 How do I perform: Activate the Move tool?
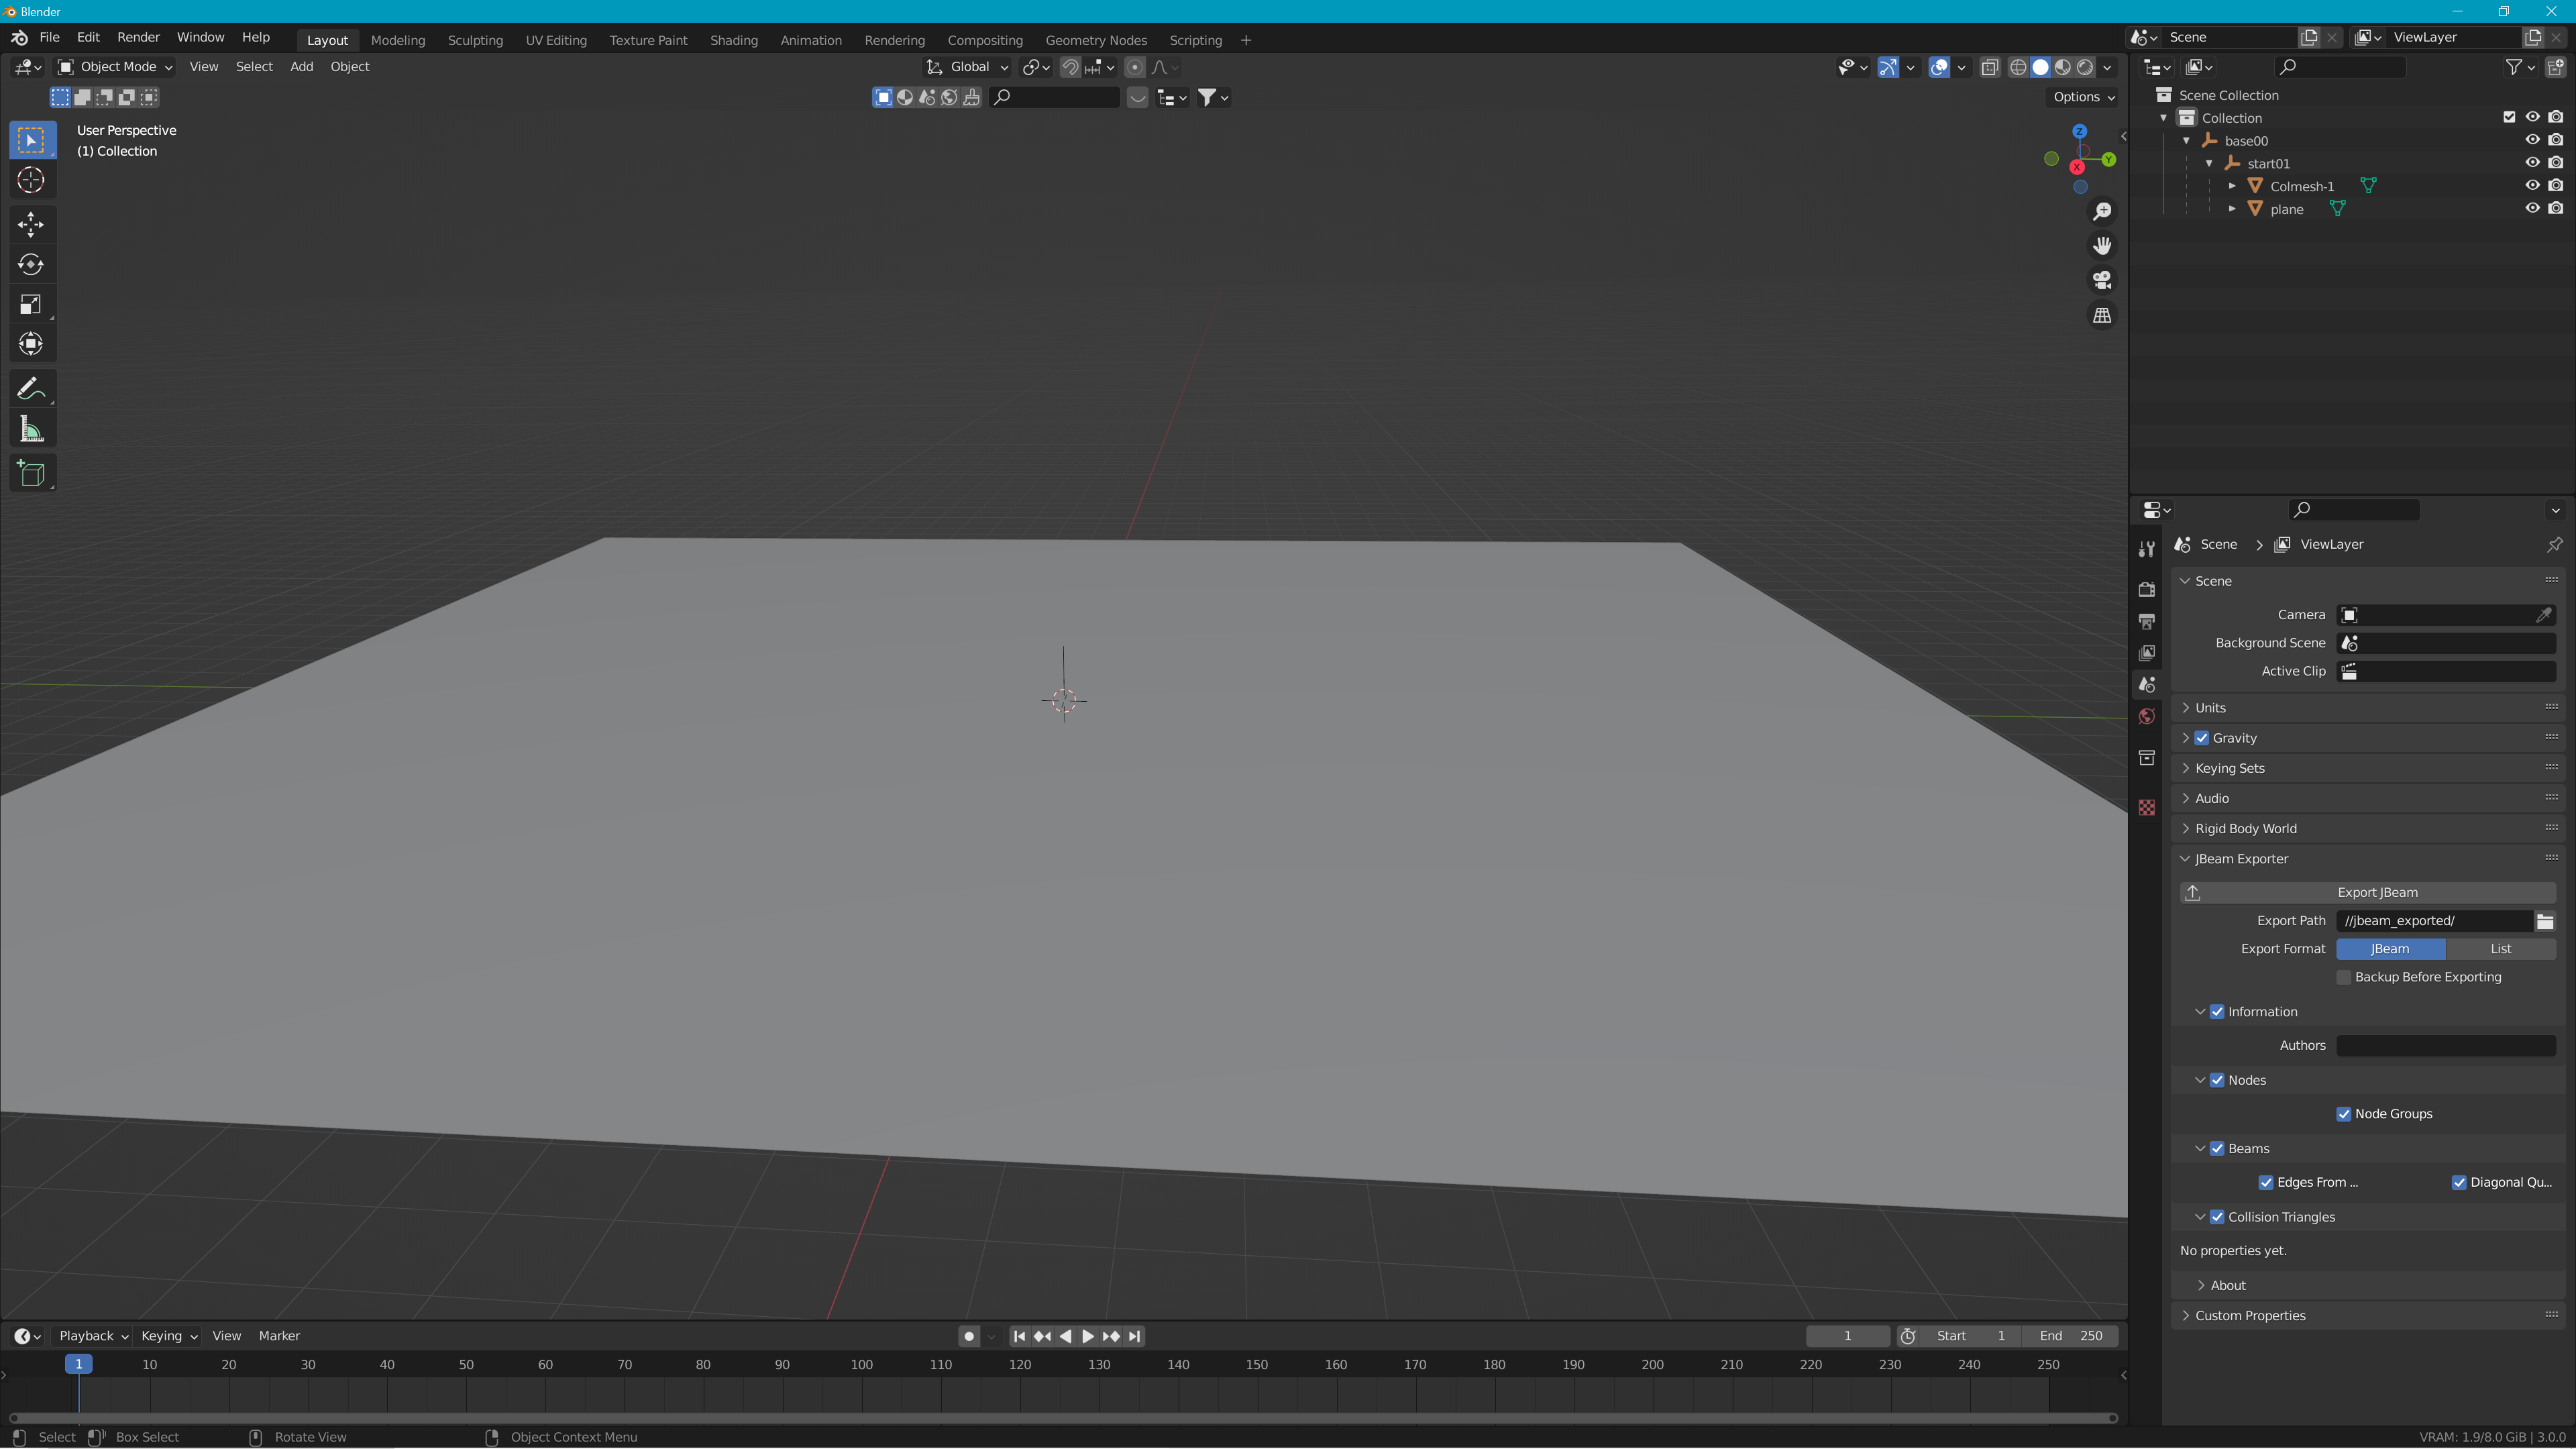pos(31,224)
